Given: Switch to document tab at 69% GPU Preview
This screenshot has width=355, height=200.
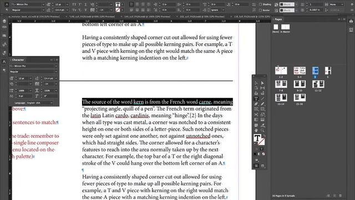Looking at the screenshot, I should [92, 17].
